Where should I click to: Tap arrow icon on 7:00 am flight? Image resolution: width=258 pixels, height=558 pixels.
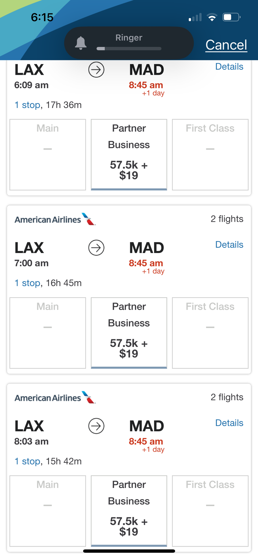(x=96, y=248)
